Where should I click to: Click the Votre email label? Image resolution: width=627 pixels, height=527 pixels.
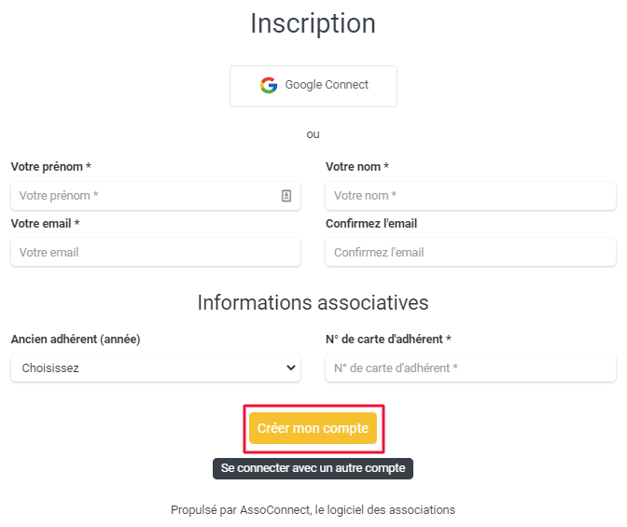[x=45, y=224]
